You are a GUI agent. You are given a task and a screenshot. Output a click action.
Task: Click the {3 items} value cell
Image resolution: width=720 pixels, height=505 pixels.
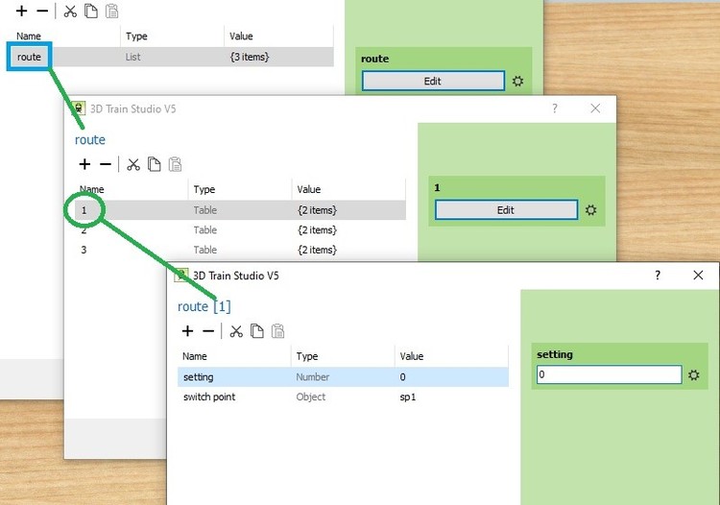250,57
